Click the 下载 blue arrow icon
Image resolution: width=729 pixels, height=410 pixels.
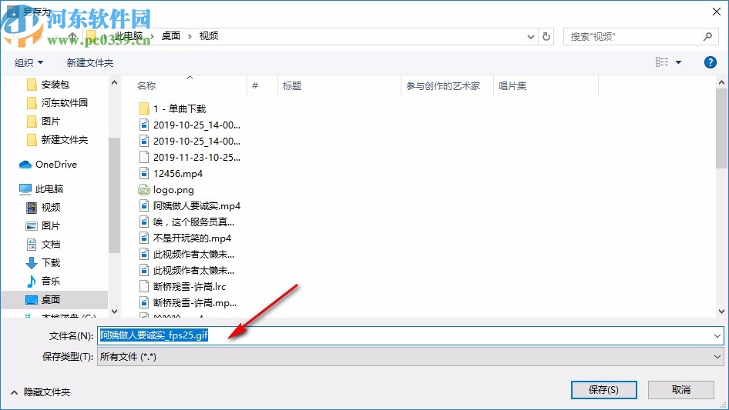[x=31, y=263]
